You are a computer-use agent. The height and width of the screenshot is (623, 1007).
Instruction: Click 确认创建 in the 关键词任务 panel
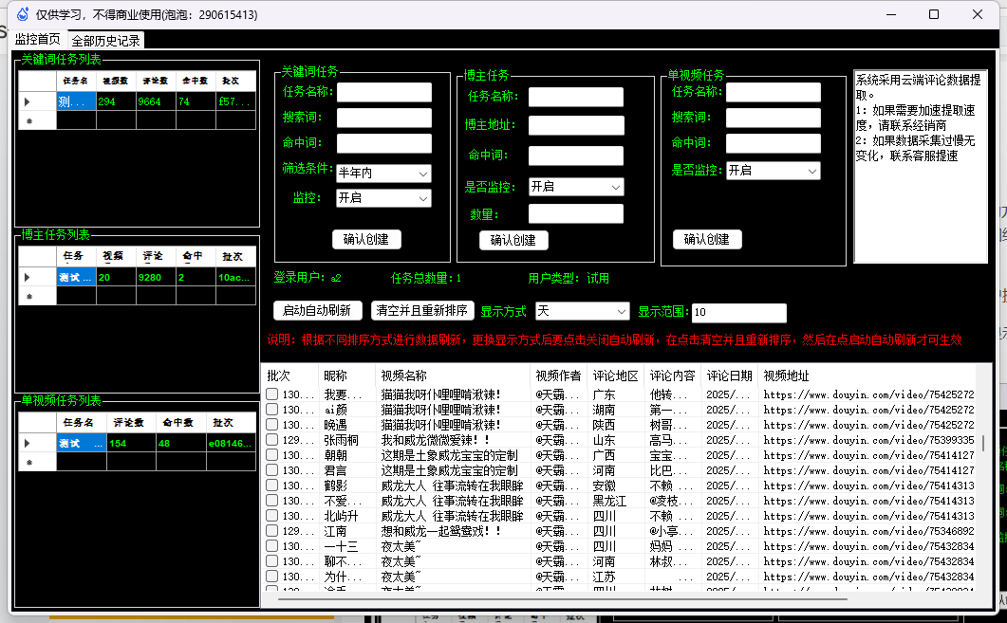366,239
